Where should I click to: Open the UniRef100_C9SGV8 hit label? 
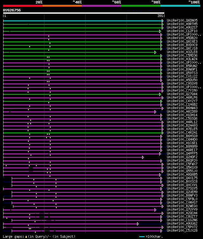[x=182, y=83]
